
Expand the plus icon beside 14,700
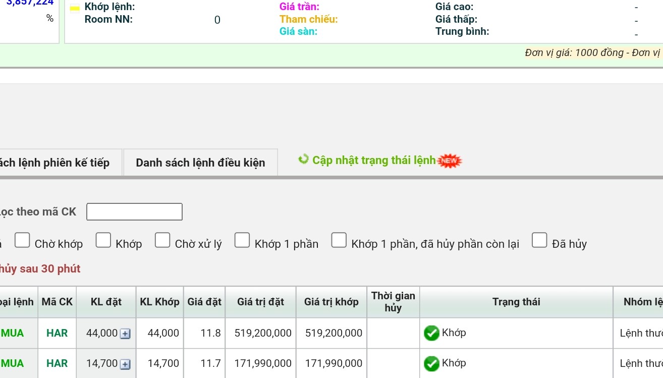point(126,364)
